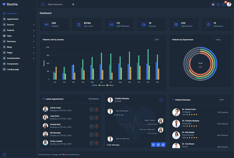Click the Enter Message input field

coord(128,145)
